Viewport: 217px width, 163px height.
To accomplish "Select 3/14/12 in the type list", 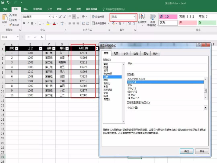I will [x=131, y=88].
